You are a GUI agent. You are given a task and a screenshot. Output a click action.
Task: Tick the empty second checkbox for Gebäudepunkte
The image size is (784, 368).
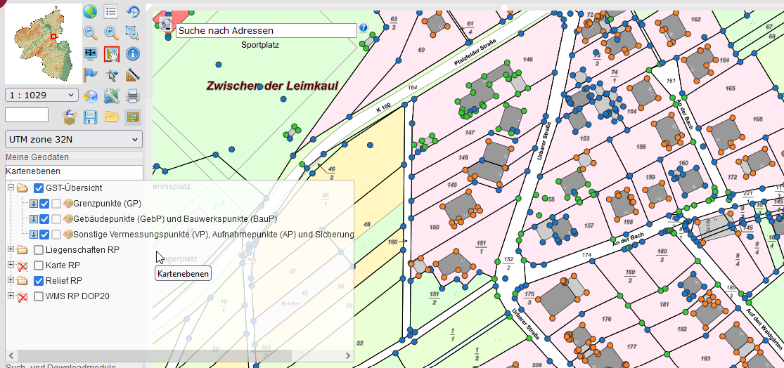click(56, 219)
